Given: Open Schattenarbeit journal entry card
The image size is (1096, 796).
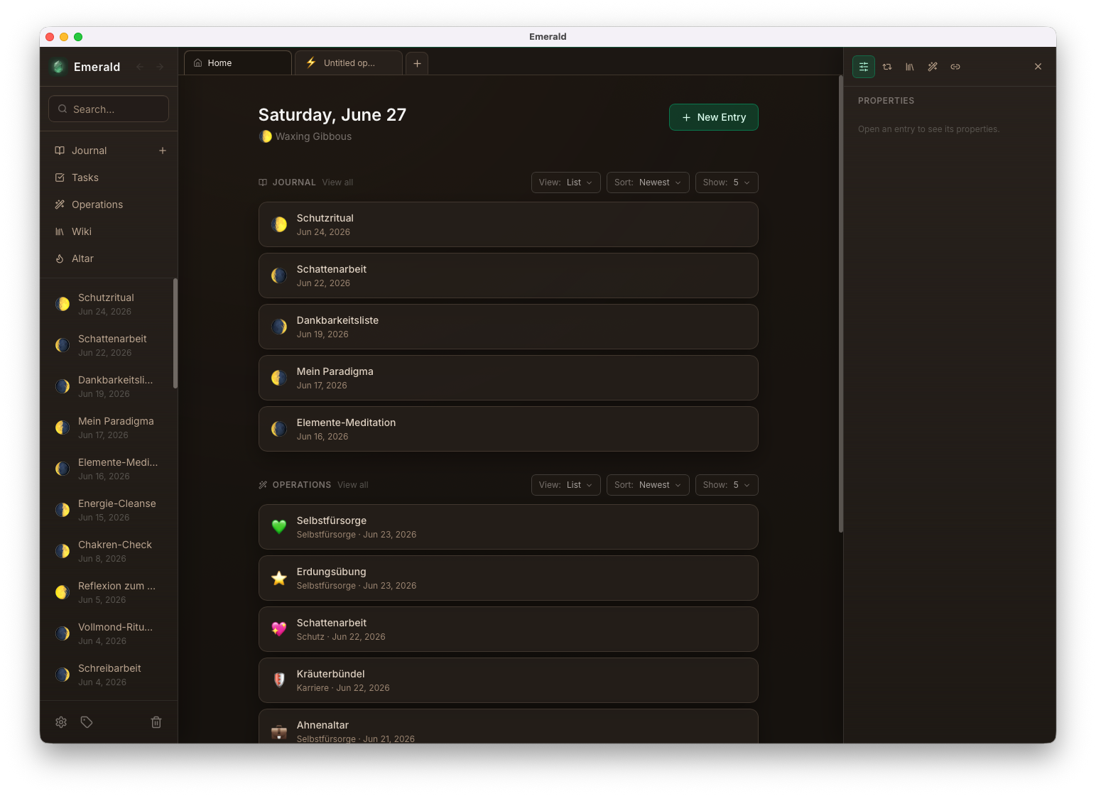Looking at the screenshot, I should point(509,276).
